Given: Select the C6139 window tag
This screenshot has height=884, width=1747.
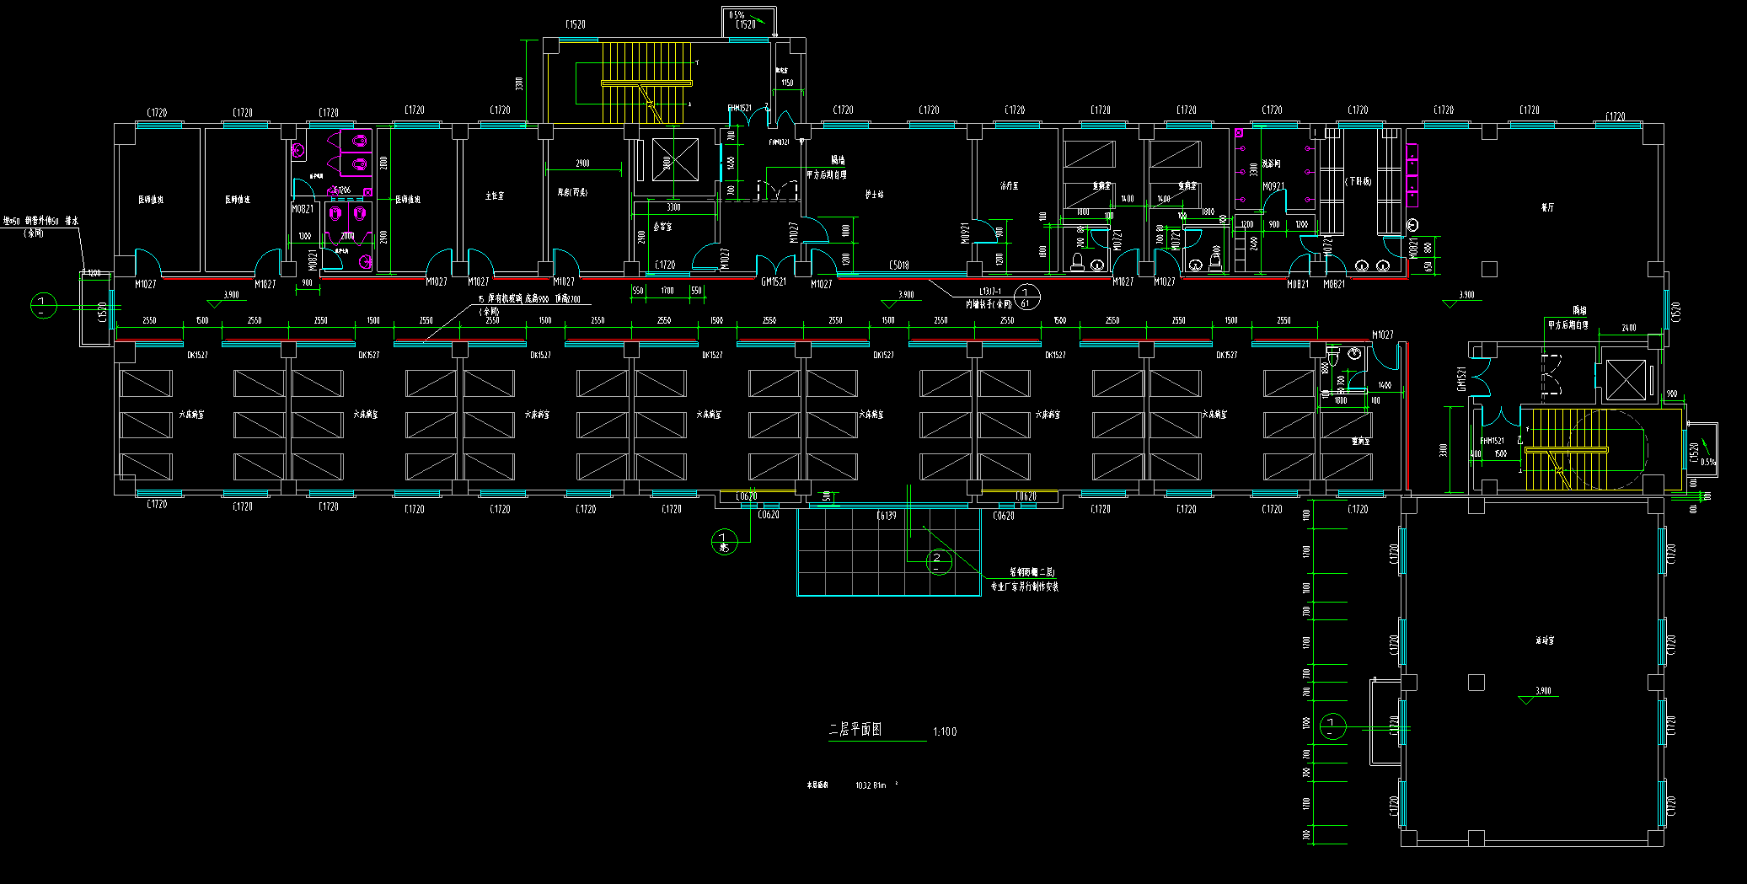Looking at the screenshot, I should (887, 516).
